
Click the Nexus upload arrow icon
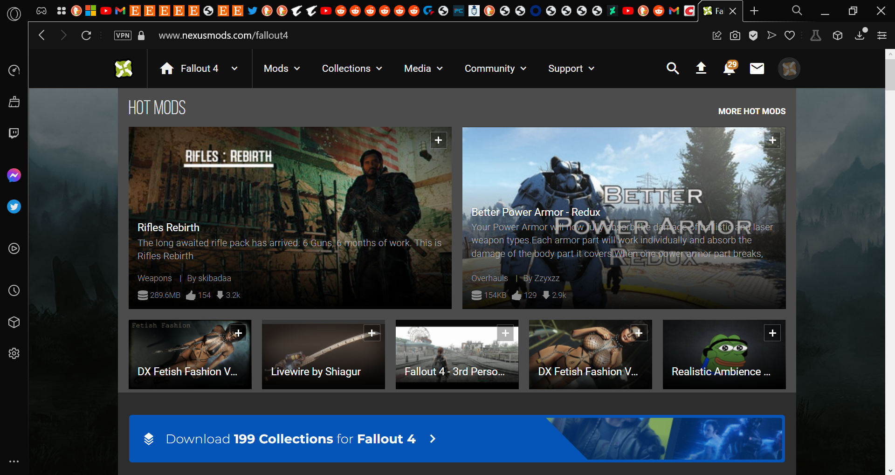tap(701, 69)
